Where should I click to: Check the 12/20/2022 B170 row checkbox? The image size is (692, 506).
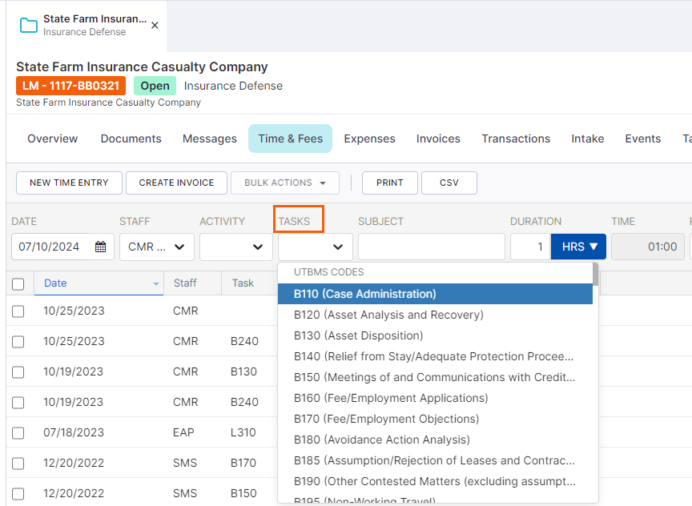18,464
